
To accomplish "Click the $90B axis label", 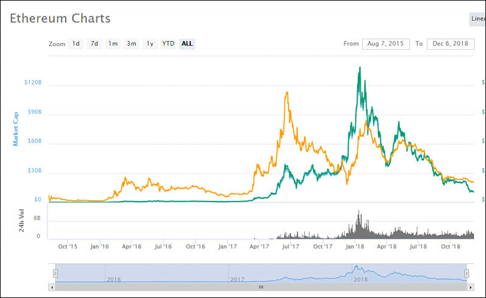I will point(35,112).
